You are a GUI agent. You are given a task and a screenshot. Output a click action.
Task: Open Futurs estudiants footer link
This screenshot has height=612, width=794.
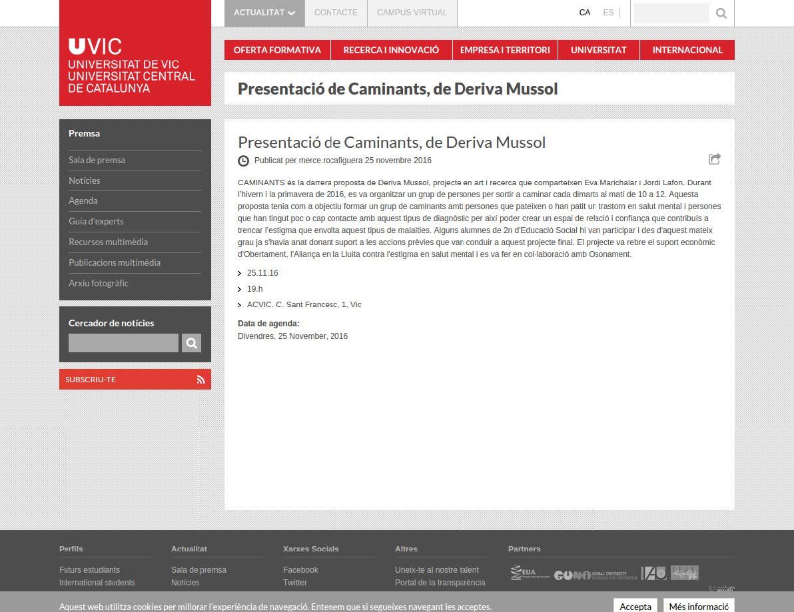90,570
